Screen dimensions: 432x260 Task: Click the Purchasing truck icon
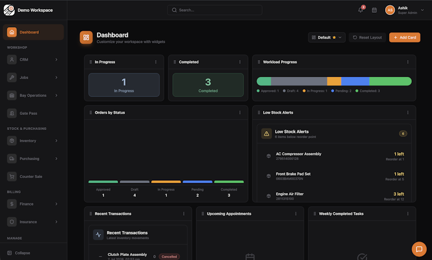point(12,158)
